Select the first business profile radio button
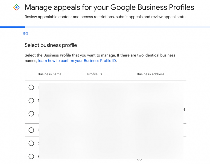Viewport: 210px width, 164px height. (x=31, y=87)
